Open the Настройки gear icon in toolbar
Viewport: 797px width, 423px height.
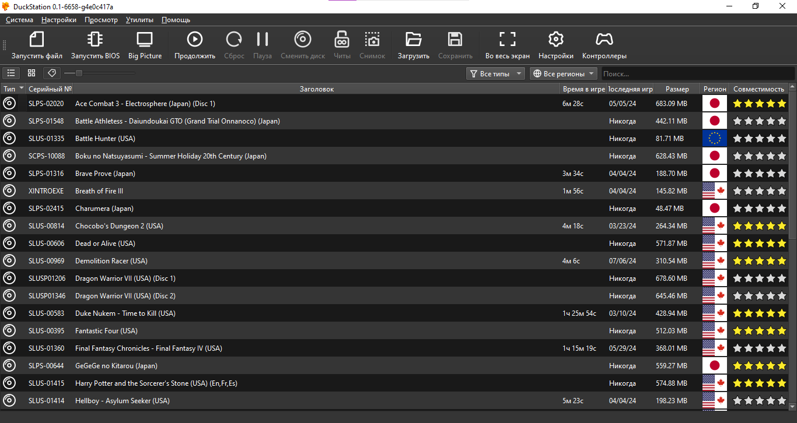tap(556, 40)
